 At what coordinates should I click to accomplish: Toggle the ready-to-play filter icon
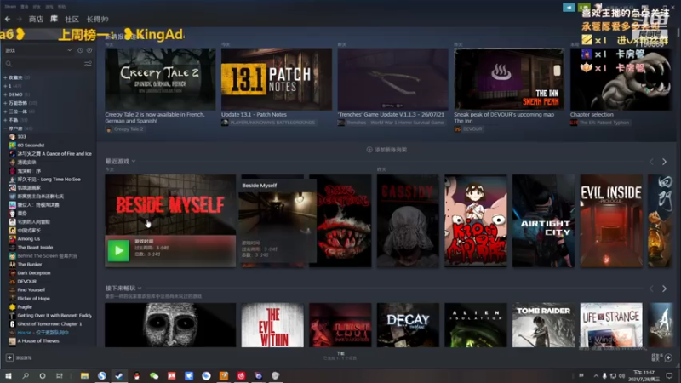pyautogui.click(x=89, y=50)
